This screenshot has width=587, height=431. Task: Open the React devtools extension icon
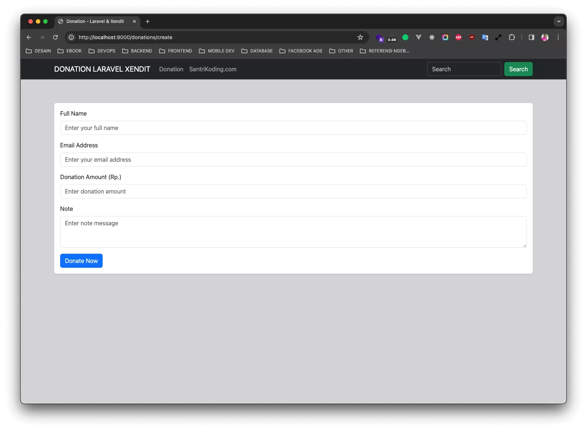[432, 37]
